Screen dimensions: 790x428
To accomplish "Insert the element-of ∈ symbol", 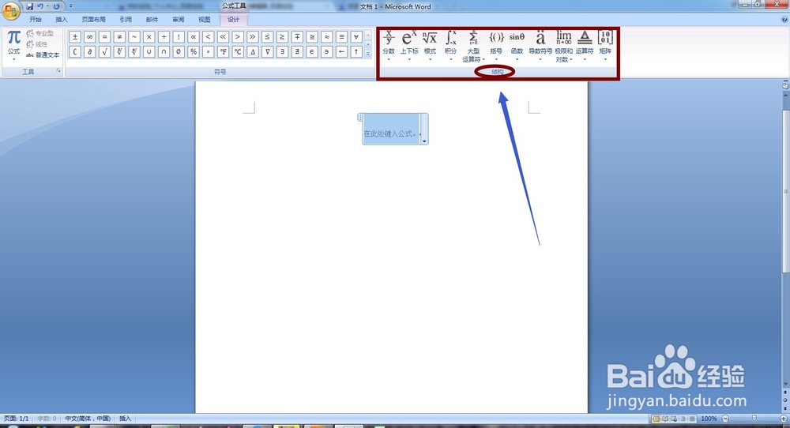I will (x=312, y=51).
